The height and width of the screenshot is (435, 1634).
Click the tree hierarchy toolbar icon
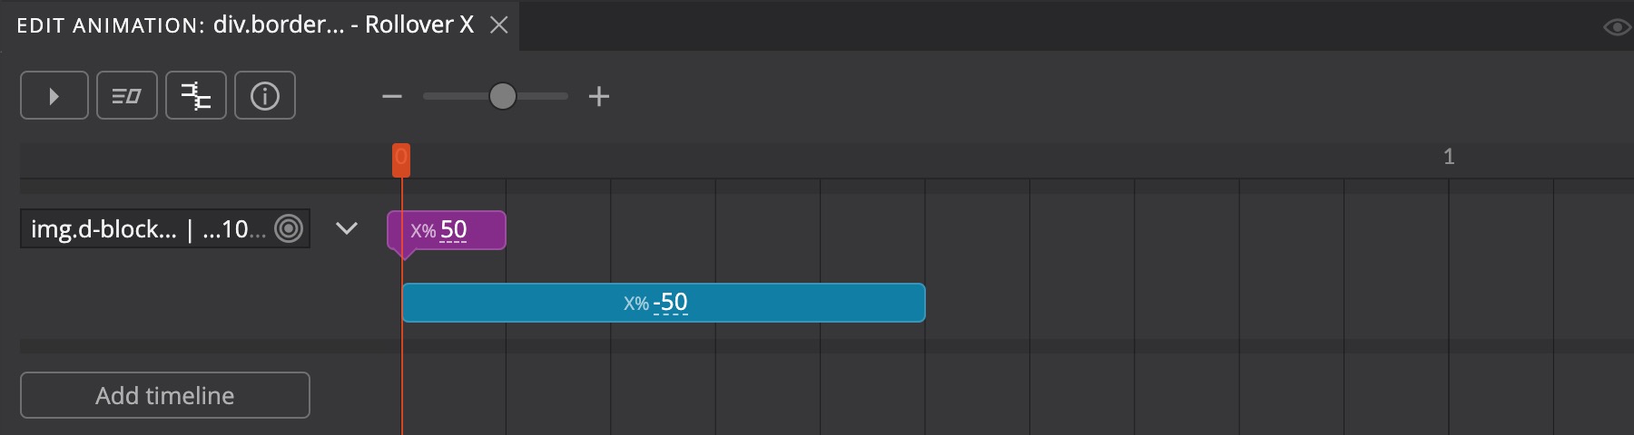point(196,95)
